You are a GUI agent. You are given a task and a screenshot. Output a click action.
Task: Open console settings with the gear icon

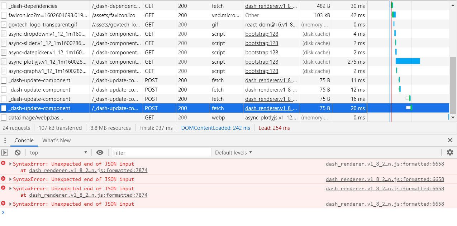450,152
